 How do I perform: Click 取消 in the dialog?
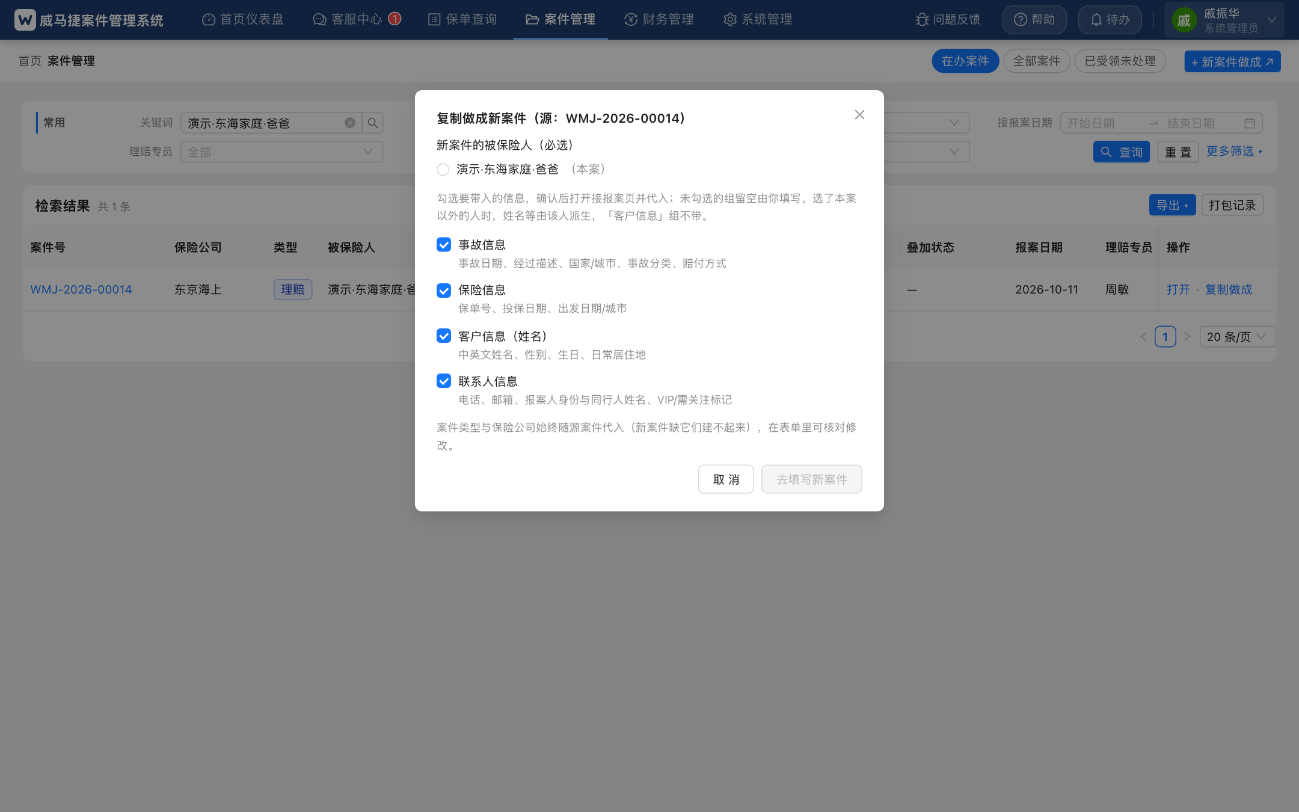pos(726,479)
